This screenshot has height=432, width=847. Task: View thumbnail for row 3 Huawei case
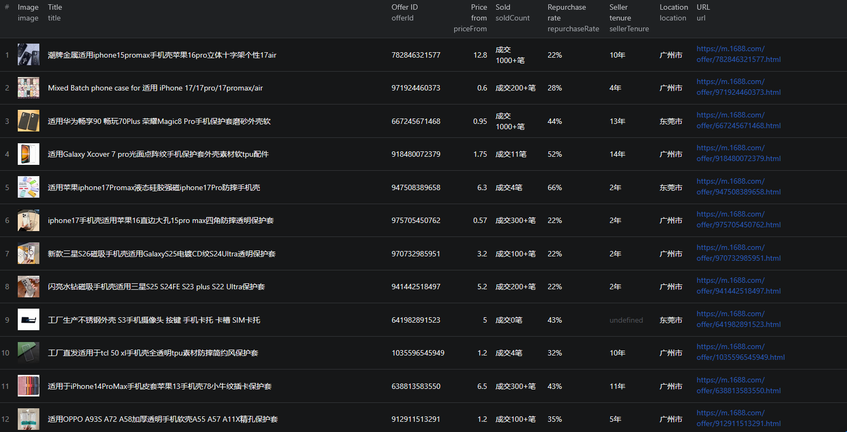(x=29, y=121)
